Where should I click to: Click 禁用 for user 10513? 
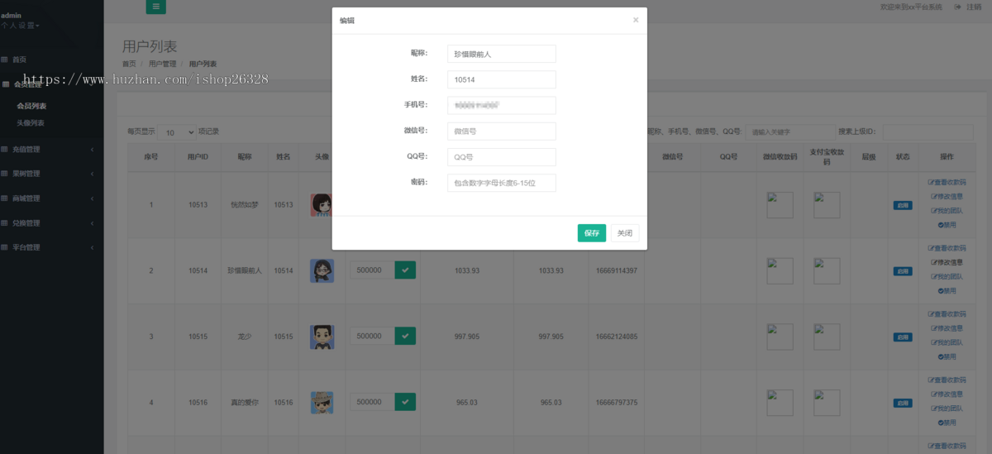pos(947,225)
